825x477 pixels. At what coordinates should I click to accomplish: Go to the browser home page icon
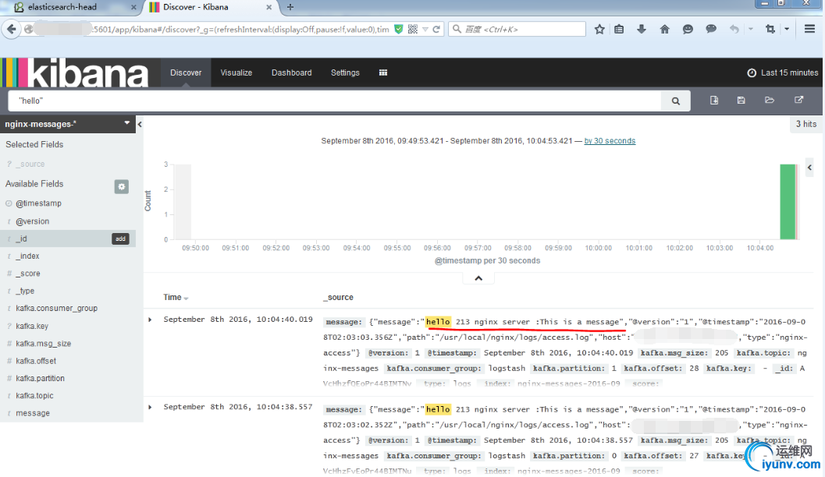click(x=664, y=30)
